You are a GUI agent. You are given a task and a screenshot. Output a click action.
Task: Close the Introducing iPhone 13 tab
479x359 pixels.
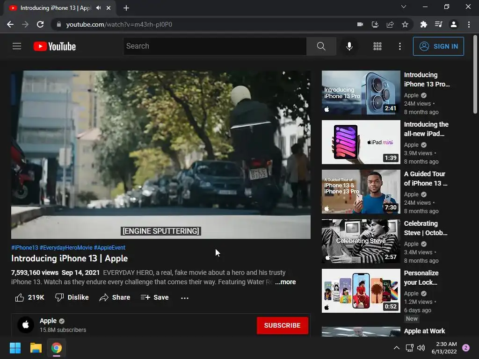(x=109, y=8)
